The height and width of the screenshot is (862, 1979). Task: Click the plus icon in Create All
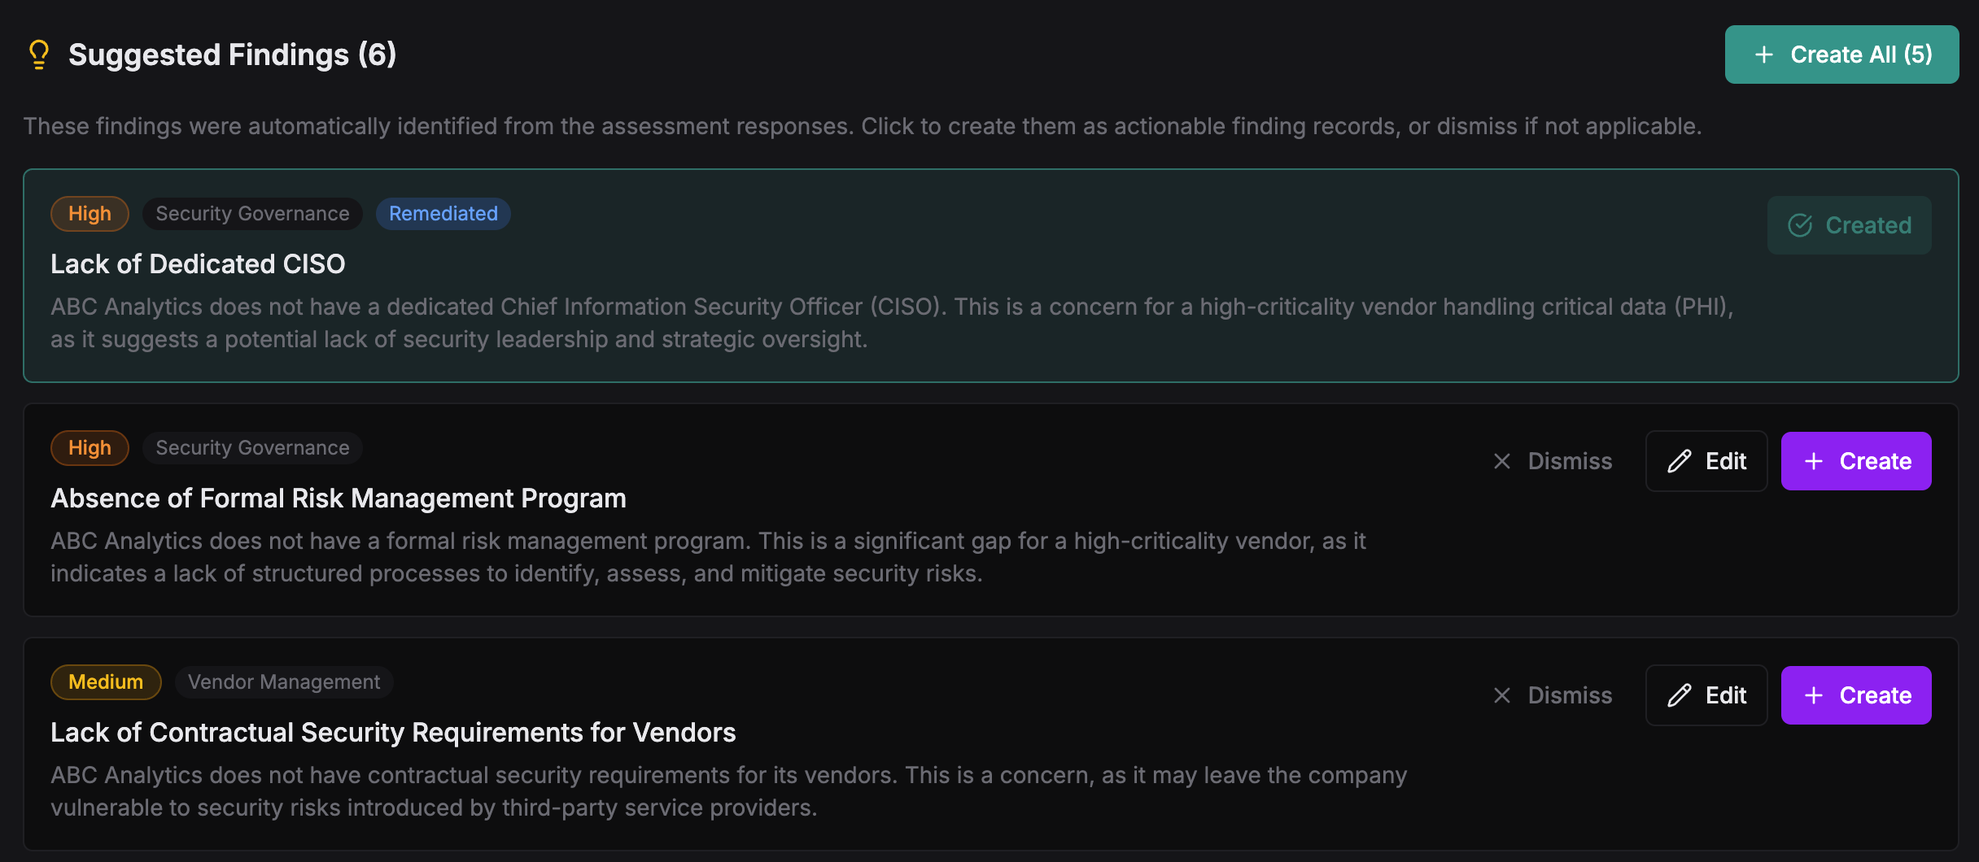point(1764,54)
